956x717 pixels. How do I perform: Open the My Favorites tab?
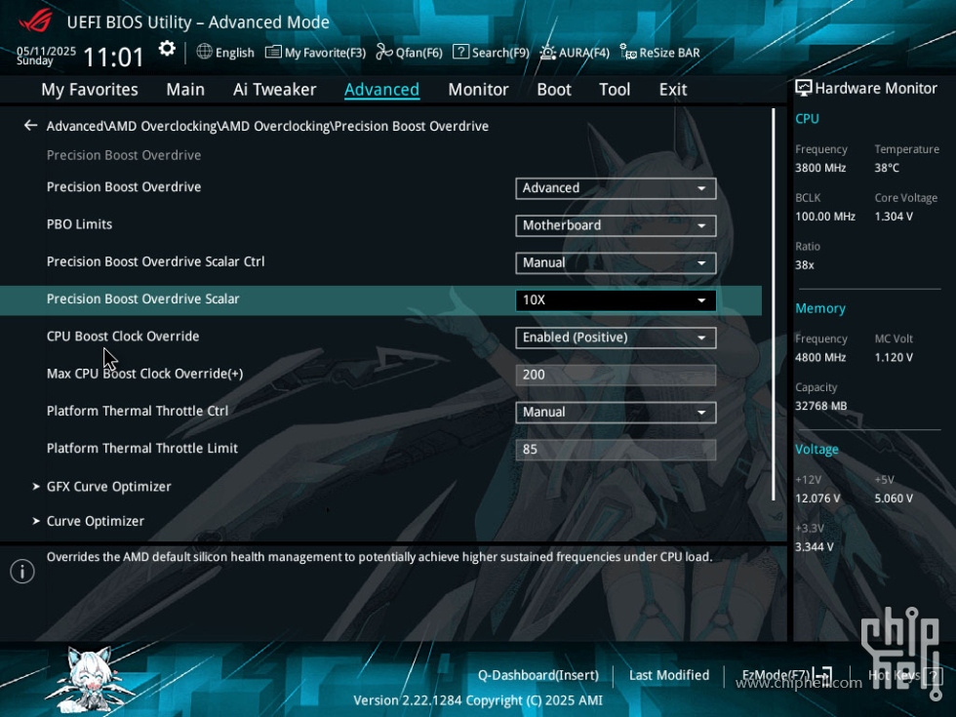90,90
